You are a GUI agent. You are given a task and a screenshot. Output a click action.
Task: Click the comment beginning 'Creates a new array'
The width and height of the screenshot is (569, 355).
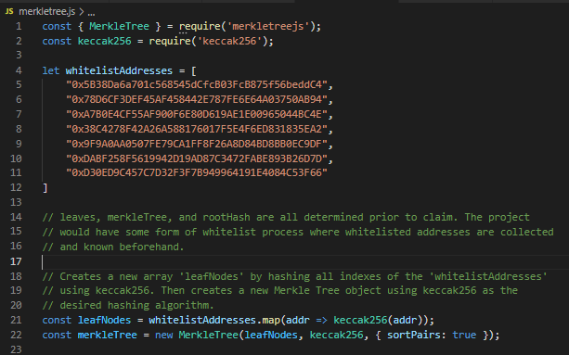click(x=294, y=277)
